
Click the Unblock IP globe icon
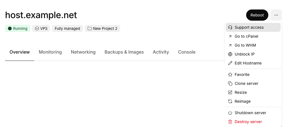click(x=230, y=54)
